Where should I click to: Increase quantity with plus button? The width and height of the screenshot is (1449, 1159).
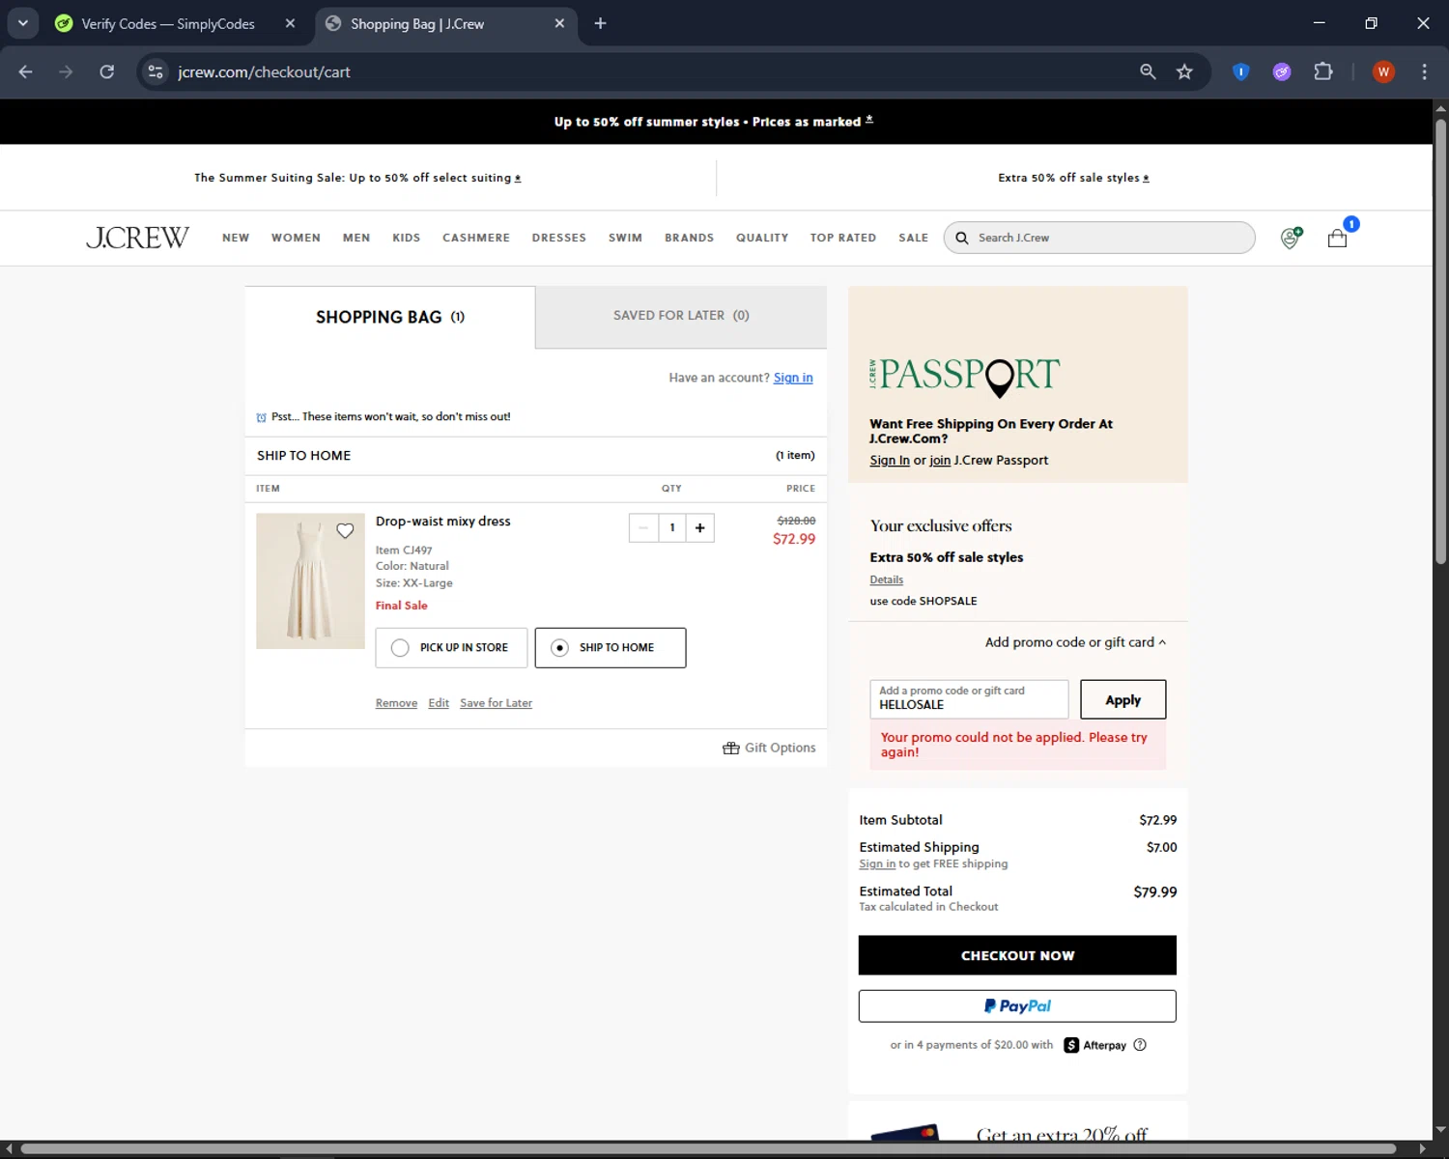pos(700,527)
